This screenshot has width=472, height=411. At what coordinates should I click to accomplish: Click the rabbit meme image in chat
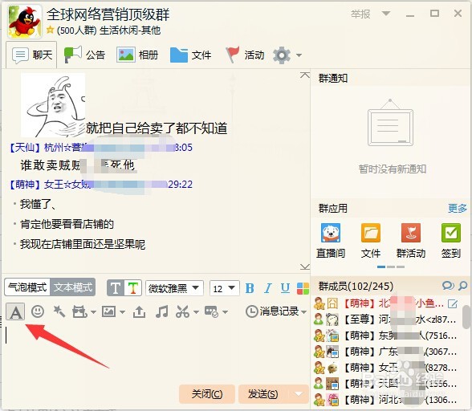tap(53, 105)
